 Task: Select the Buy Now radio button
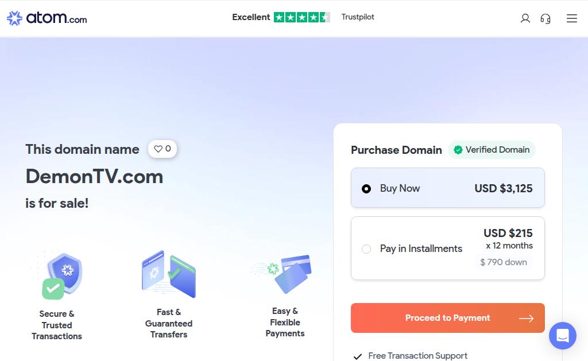click(x=366, y=189)
